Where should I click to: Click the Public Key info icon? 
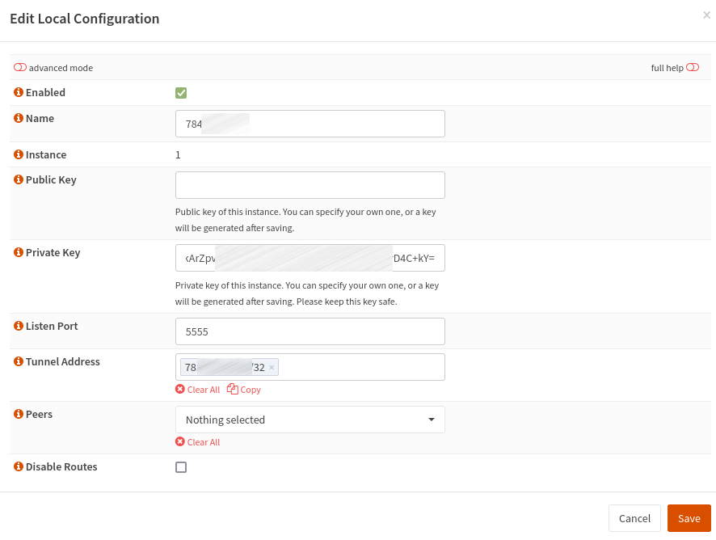(x=19, y=180)
